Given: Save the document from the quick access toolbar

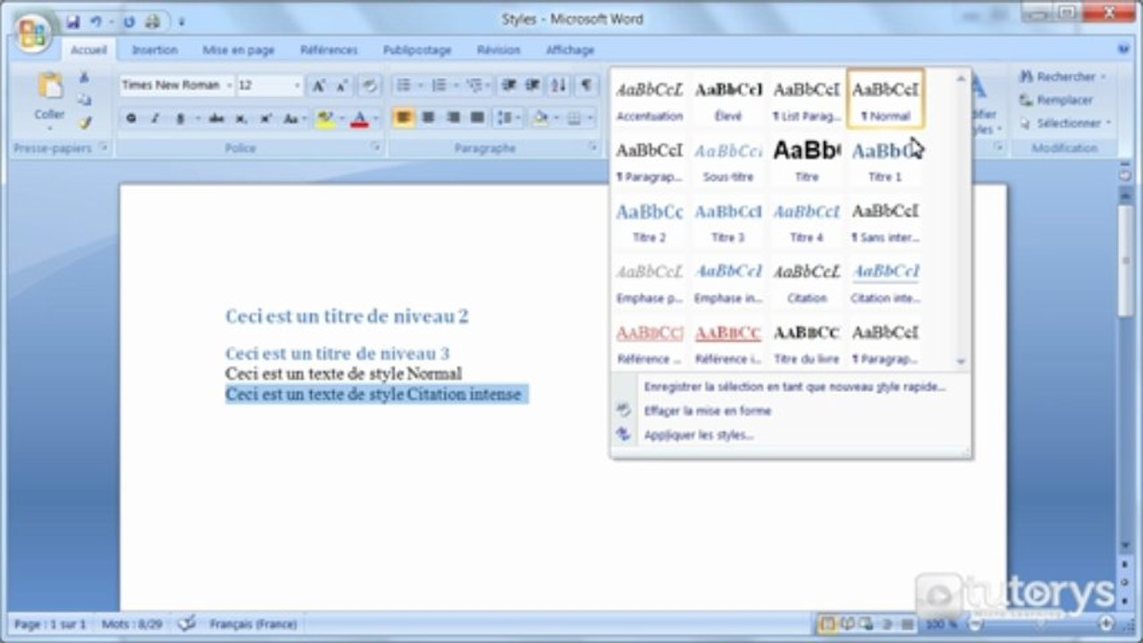Looking at the screenshot, I should coord(72,21).
